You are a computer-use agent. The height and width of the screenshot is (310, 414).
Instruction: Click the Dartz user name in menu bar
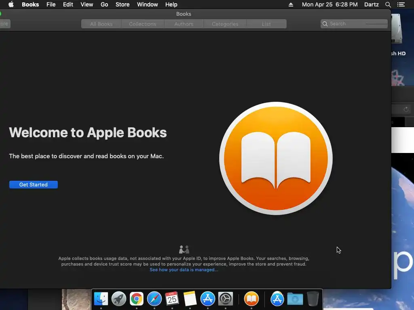(x=372, y=4)
